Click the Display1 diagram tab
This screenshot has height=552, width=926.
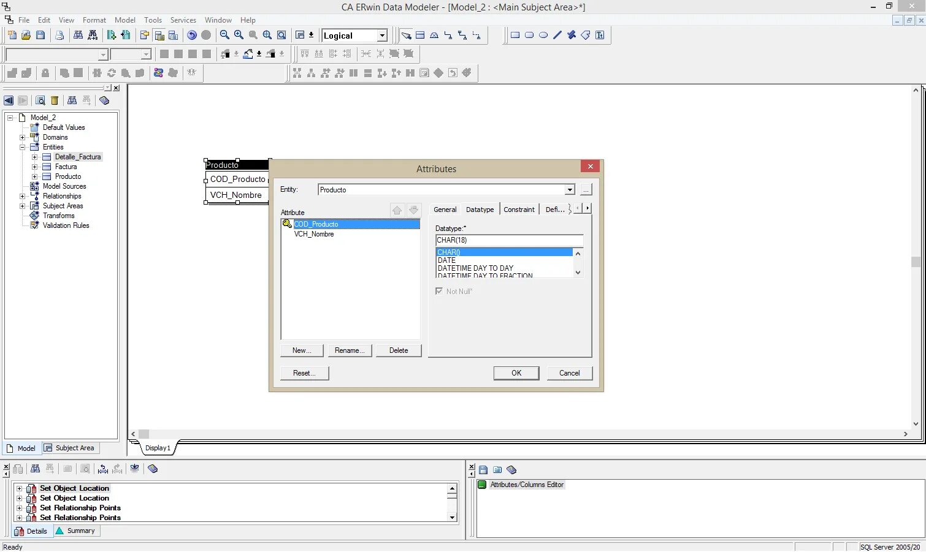pyautogui.click(x=158, y=448)
